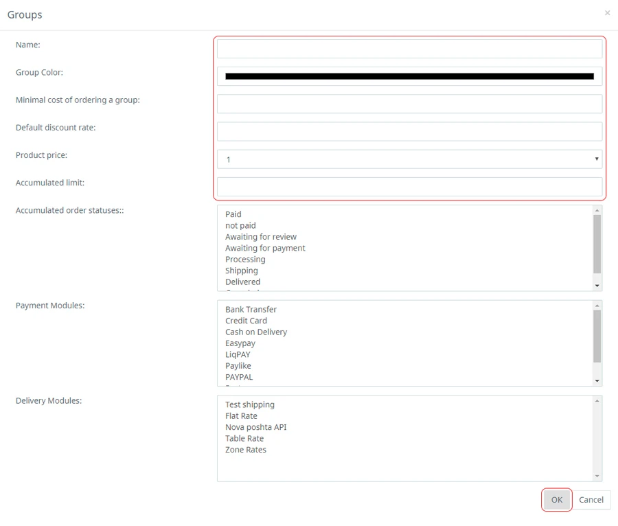Image resolution: width=618 pixels, height=526 pixels.
Task: Select Zone Rates delivery module
Action: coord(245,450)
